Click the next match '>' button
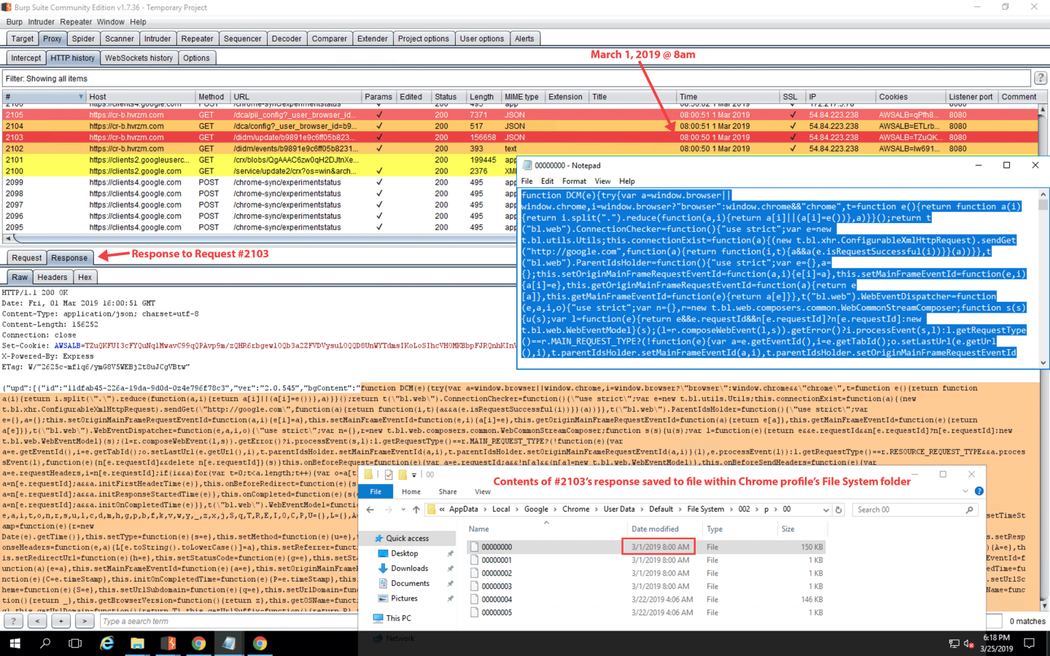 point(85,621)
